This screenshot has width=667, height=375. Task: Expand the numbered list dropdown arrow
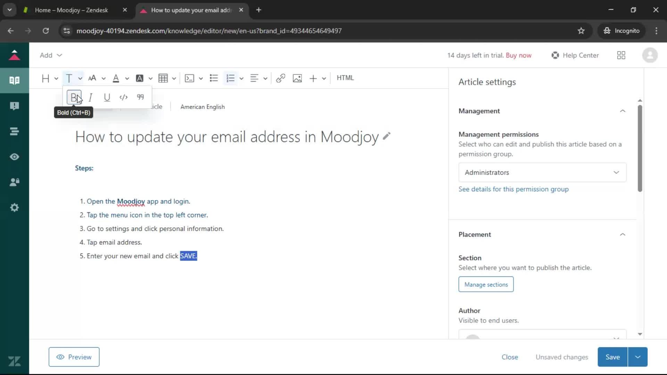click(241, 79)
